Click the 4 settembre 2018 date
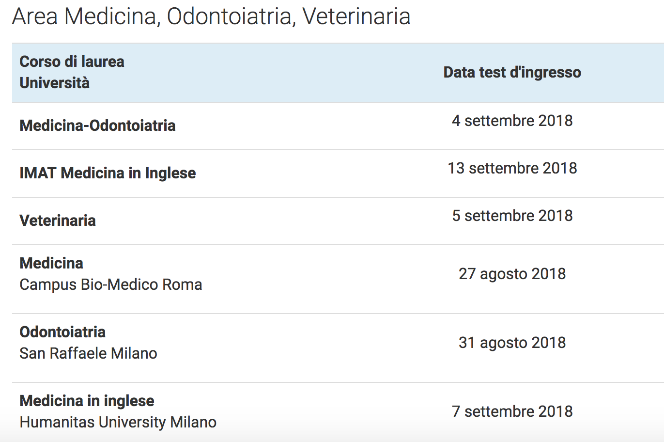Viewport: 664px width, 442px height. point(512,121)
